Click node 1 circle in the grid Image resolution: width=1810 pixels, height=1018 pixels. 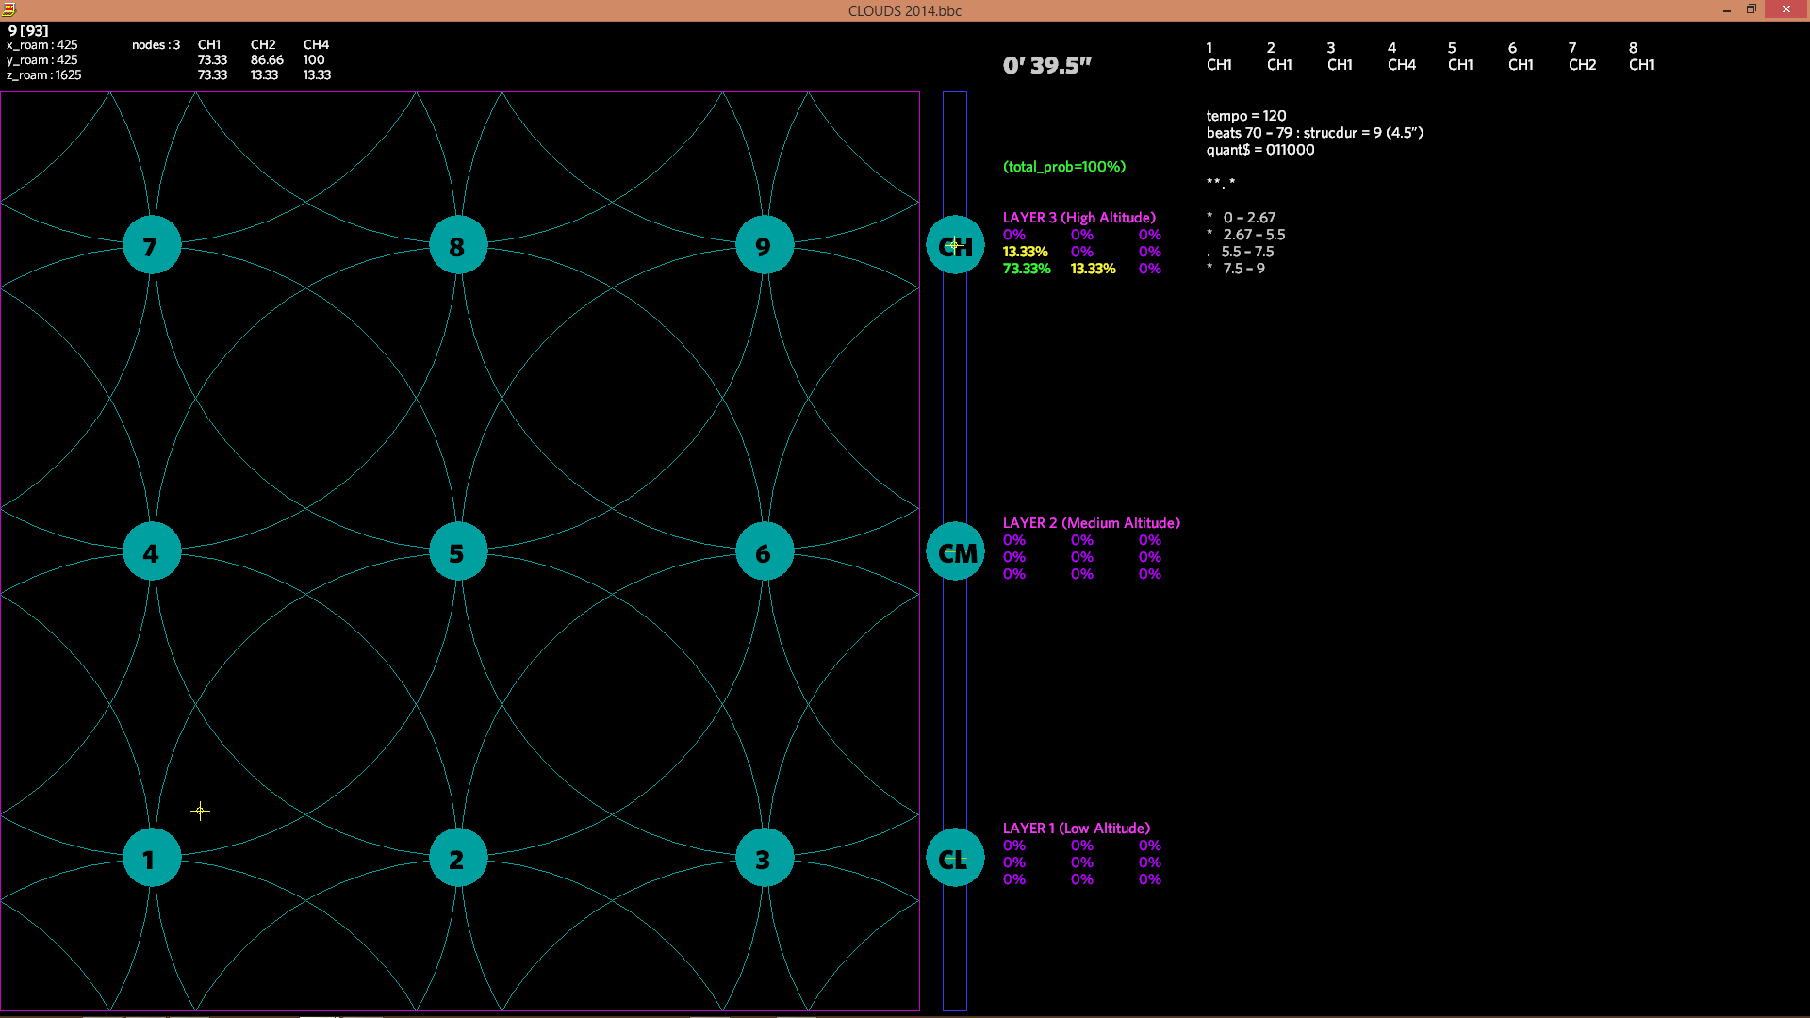click(x=152, y=858)
